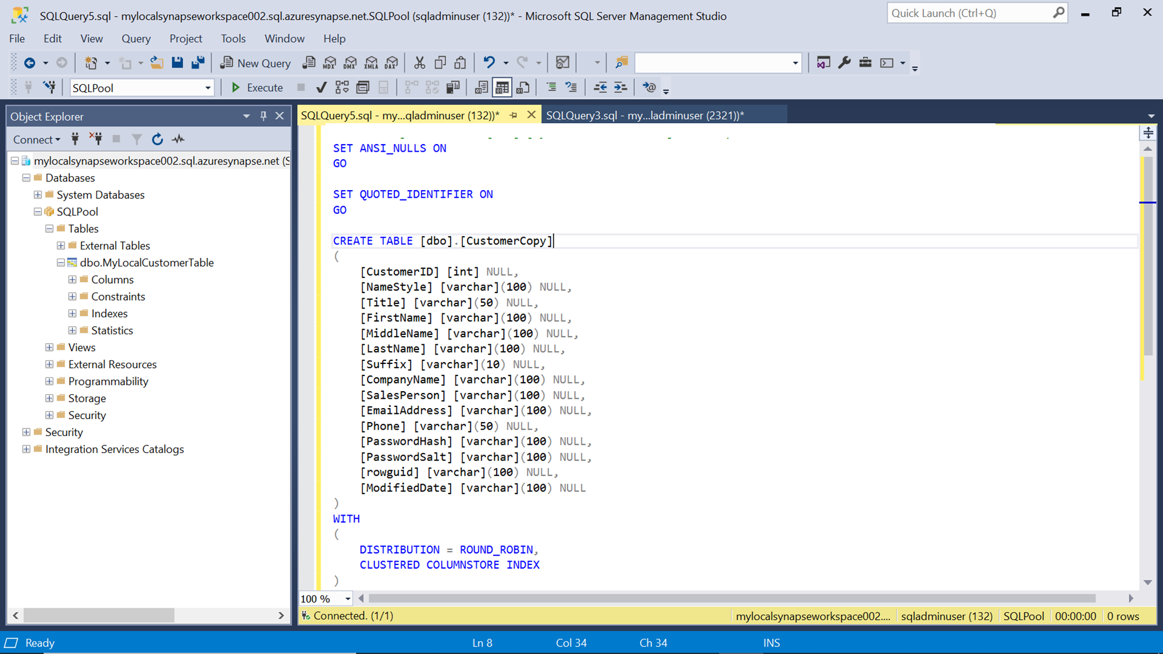
Task: Click the Undo arrow icon
Action: tap(489, 63)
